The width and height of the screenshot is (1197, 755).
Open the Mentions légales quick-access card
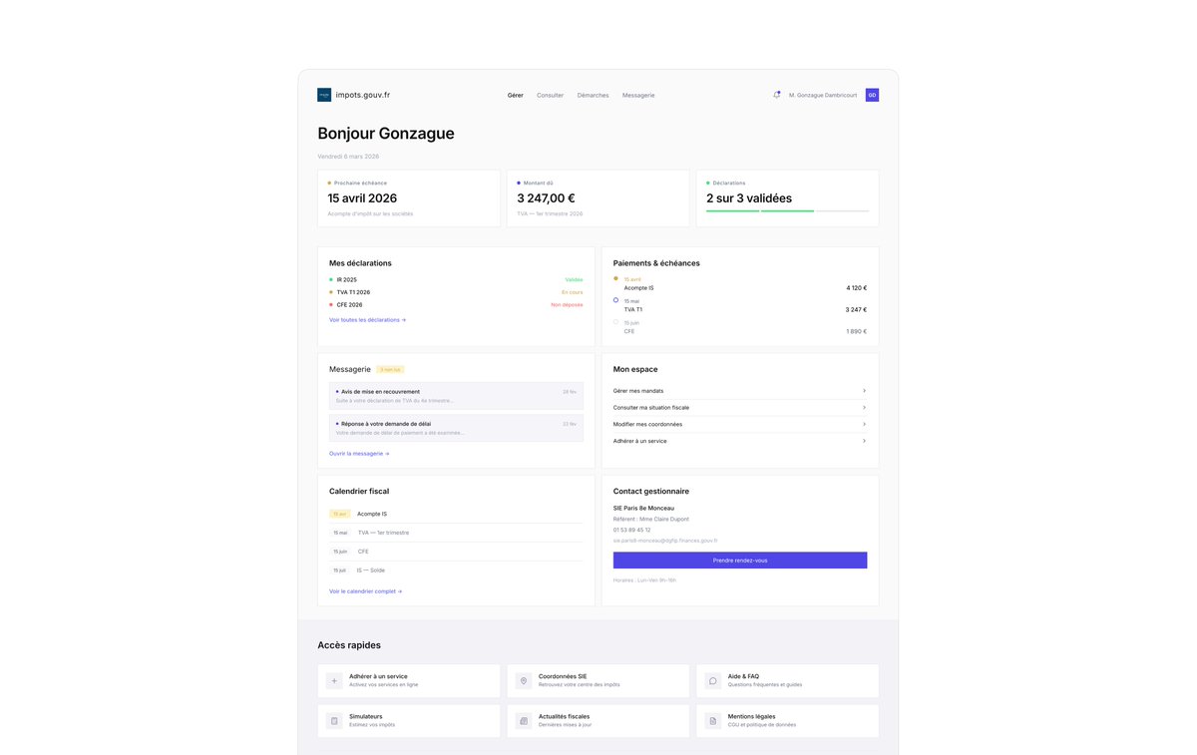point(787,721)
